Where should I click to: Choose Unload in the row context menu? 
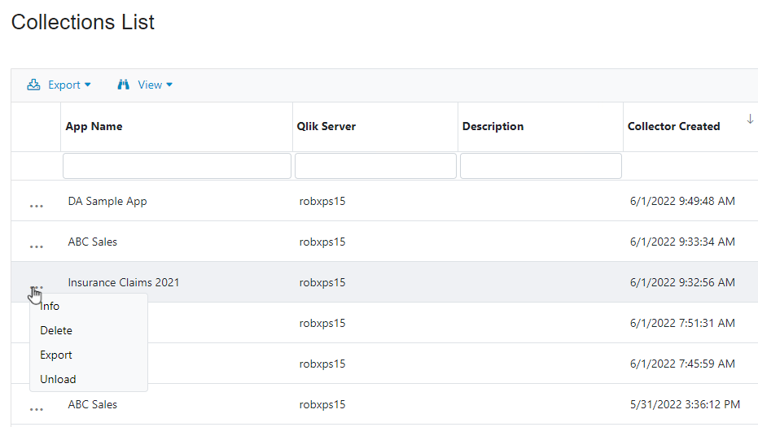(x=58, y=379)
